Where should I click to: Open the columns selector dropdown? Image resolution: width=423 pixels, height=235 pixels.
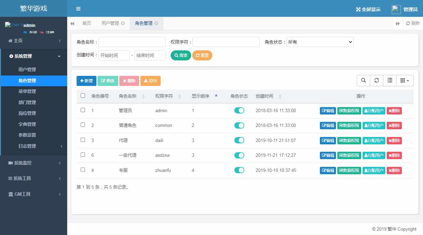[405, 81]
